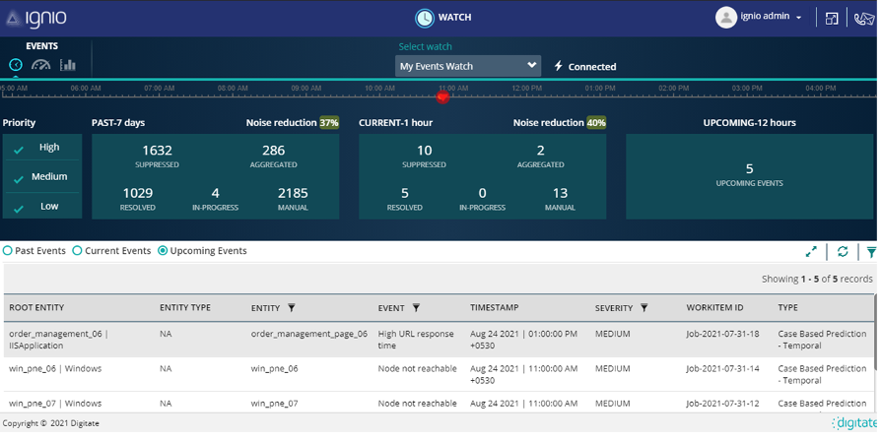Click the pop-out window icon in header
Viewport: 881px width, 441px height.
tap(832, 18)
